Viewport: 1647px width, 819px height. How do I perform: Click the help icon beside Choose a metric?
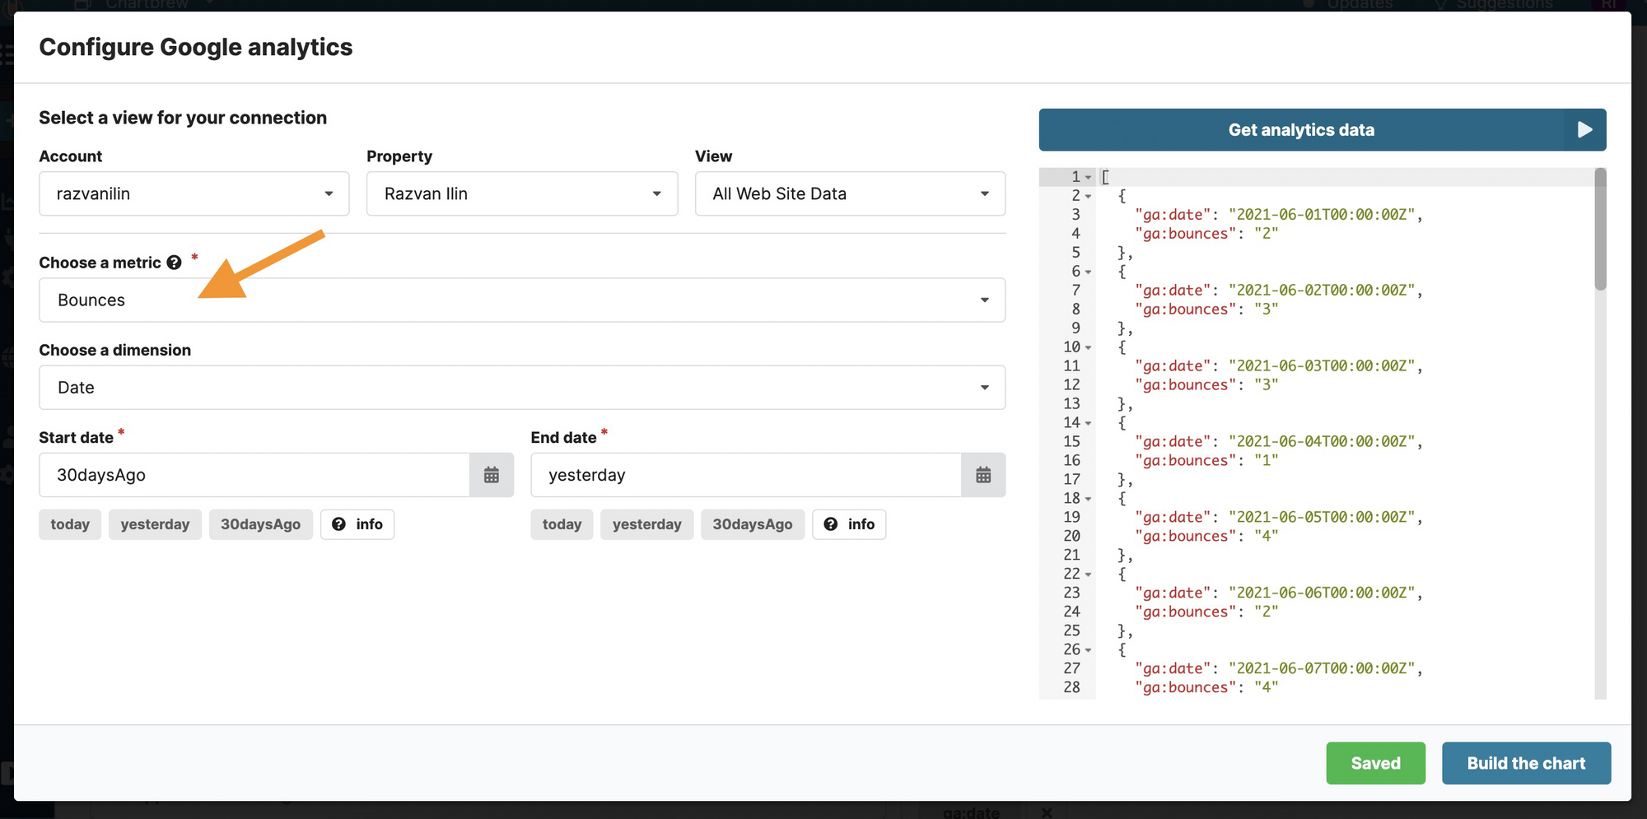[x=173, y=262]
